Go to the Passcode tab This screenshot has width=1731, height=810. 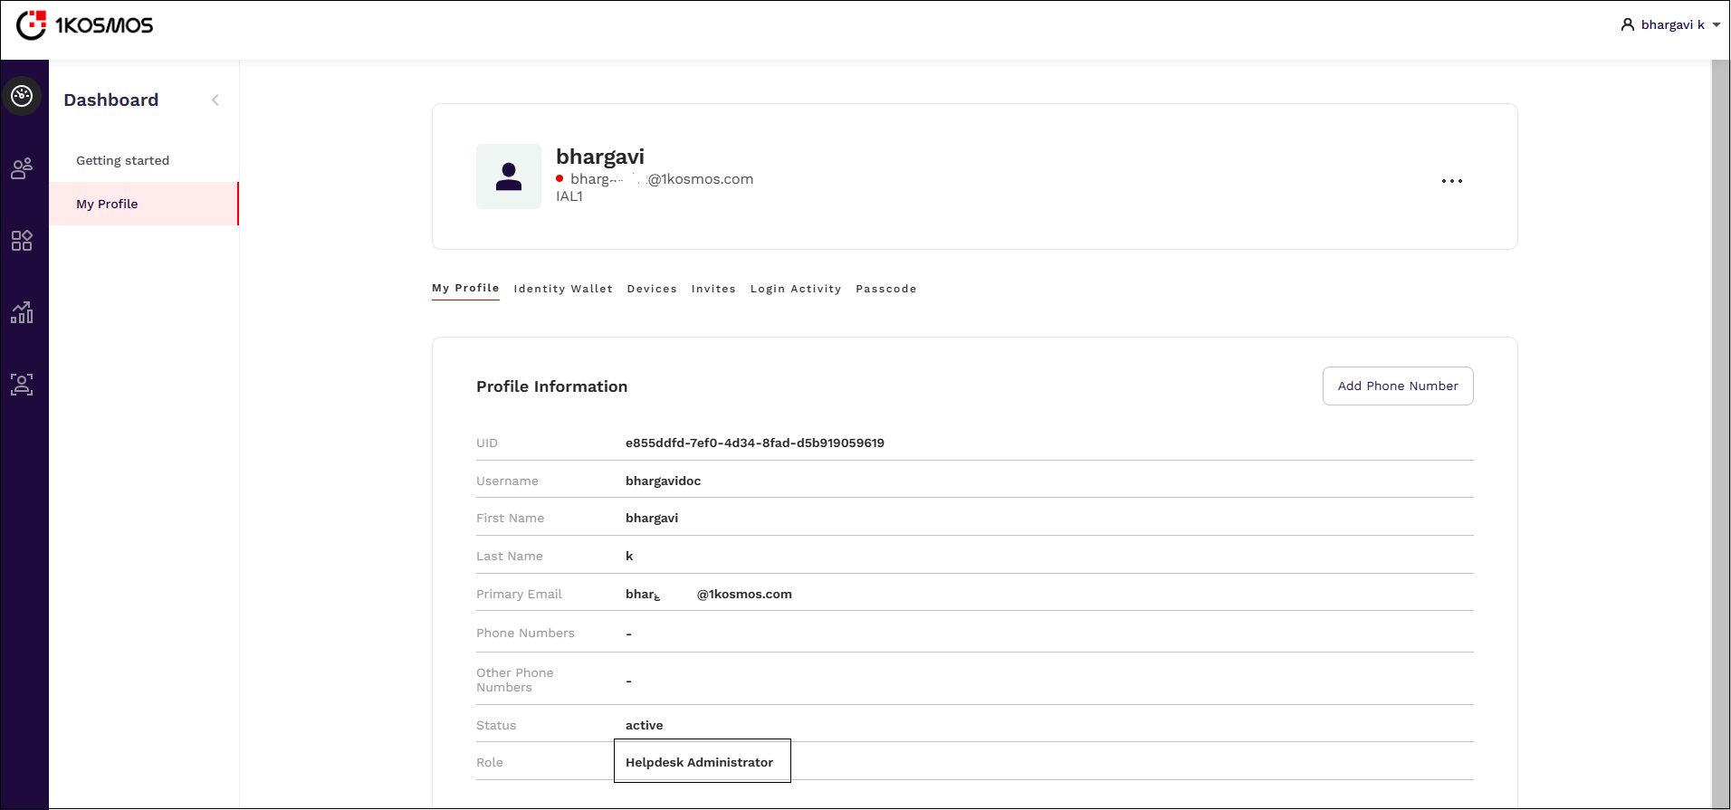pos(885,289)
